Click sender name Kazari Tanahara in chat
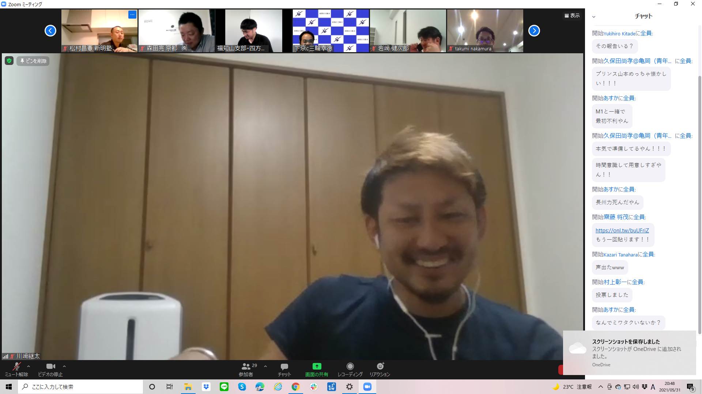 620,255
